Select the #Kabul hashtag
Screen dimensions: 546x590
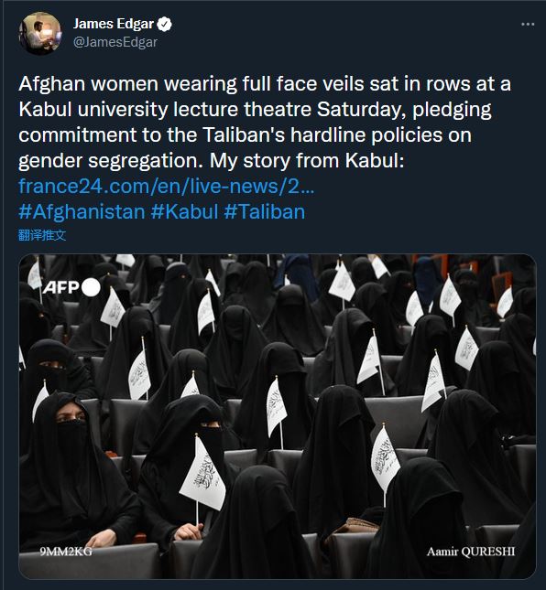coord(184,212)
